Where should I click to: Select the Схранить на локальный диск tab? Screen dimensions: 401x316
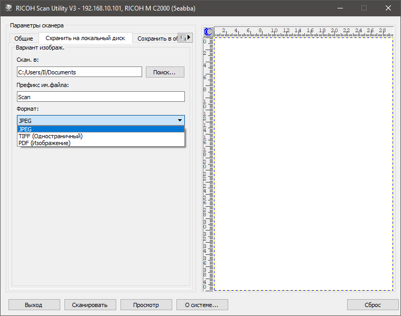pyautogui.click(x=86, y=38)
